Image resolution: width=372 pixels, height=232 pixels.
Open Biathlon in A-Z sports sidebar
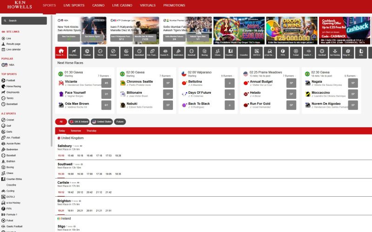pos(8,161)
